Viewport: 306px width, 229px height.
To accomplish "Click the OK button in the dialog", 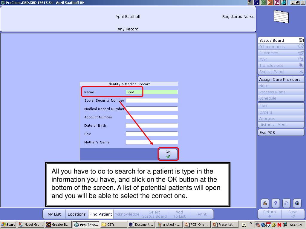I will pos(168,154).
